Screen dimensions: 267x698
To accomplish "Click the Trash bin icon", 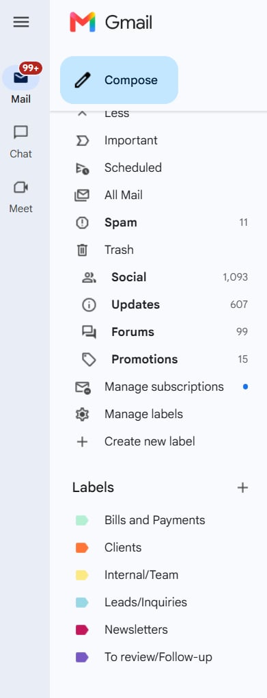I will coord(82,250).
